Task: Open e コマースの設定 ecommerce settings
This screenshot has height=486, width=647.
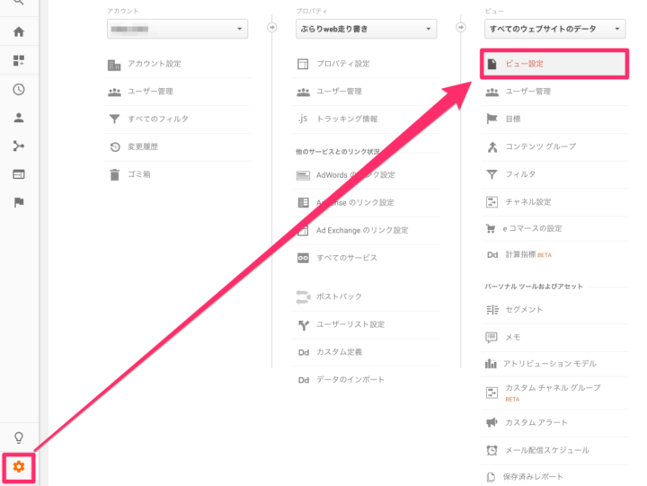Action: coord(532,228)
